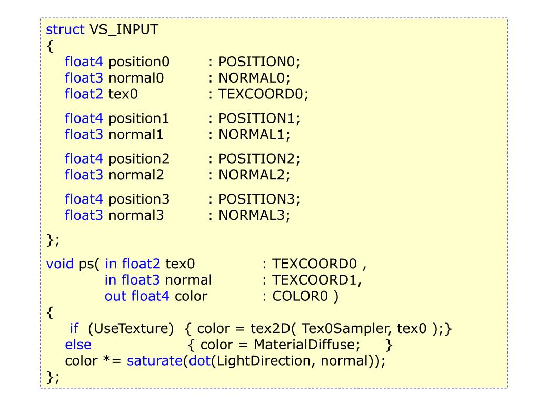Click the LightDirection argument
This screenshot has width=539, height=404.
(x=264, y=361)
